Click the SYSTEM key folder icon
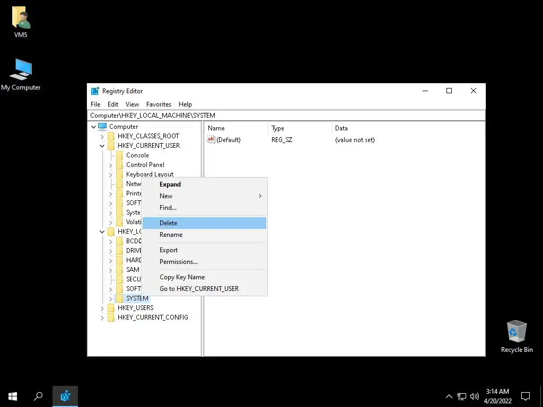Viewport: 543px width, 407px height. pyautogui.click(x=119, y=298)
